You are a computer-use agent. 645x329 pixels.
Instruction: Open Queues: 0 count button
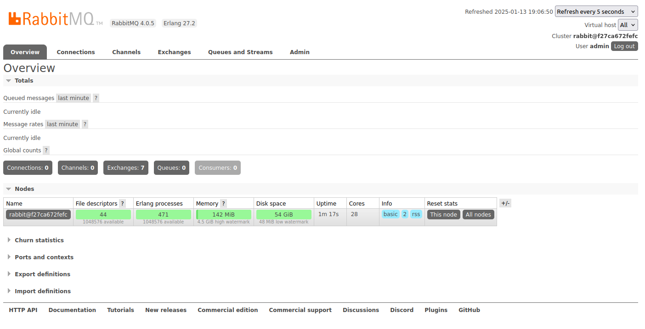171,168
